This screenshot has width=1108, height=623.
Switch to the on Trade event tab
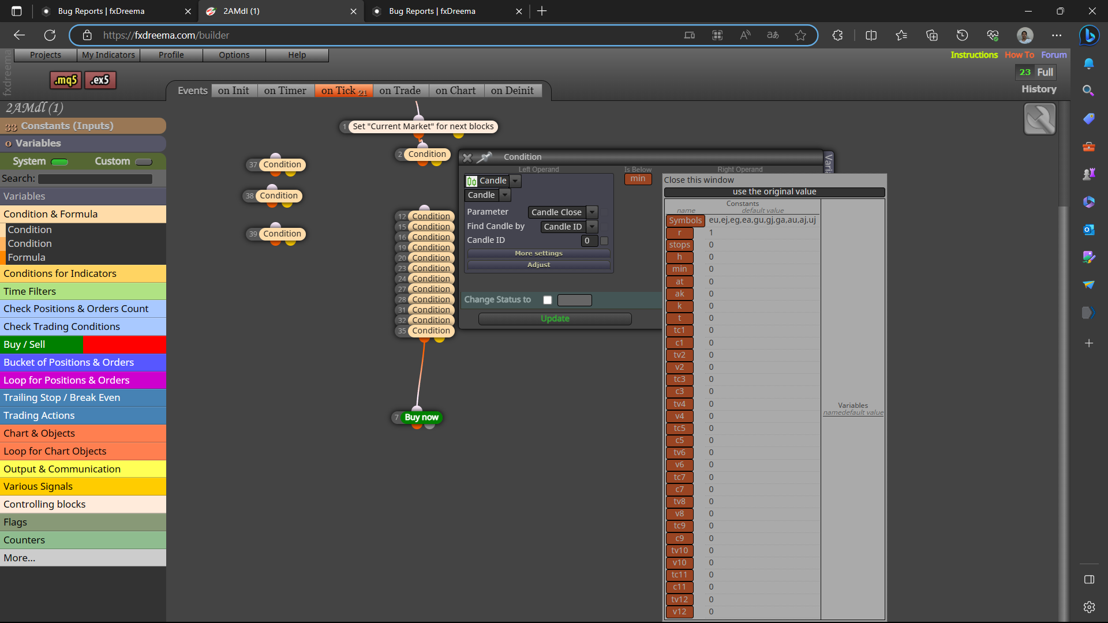pos(400,91)
